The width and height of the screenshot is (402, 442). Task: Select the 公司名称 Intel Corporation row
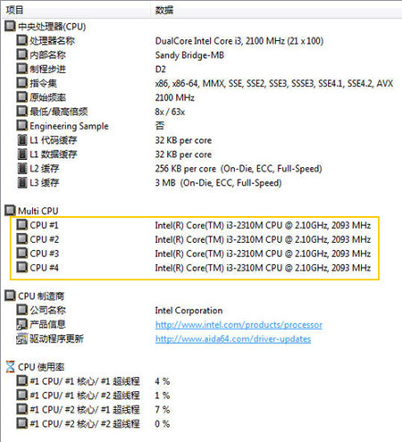(x=201, y=310)
